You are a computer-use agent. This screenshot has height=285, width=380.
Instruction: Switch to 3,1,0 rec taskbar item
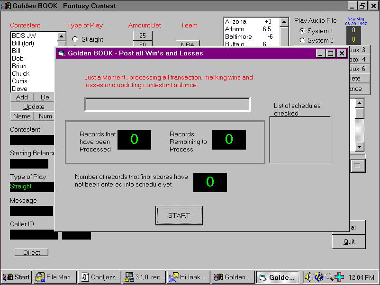click(x=145, y=277)
